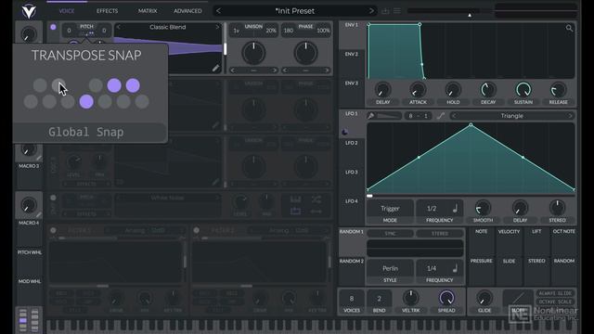The width and height of the screenshot is (594, 334).
Task: Toggle Filter 2 enable button
Action: click(196, 230)
